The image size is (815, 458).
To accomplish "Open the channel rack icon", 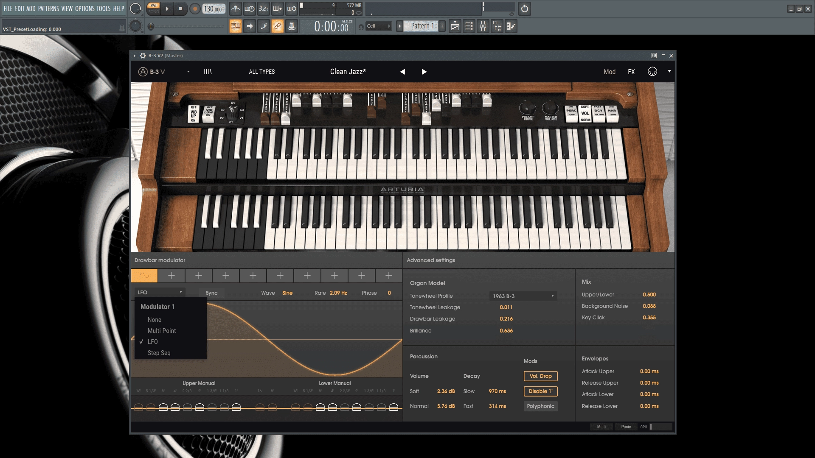I will point(469,26).
